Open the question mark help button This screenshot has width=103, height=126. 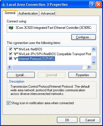click(x=92, y=4)
